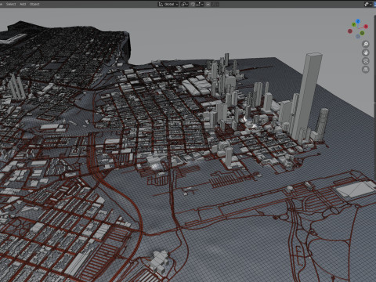Open the Add menu in viewport header
Image resolution: width=376 pixels, height=282 pixels.
click(x=23, y=4)
